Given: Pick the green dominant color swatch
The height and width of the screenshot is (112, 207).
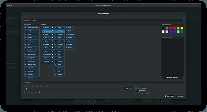Looking at the screenshot, I should point(182,32).
